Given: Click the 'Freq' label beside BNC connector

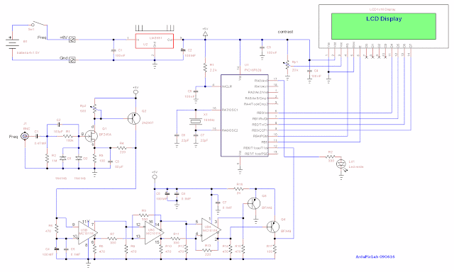Looking at the screenshot, I should point(13,137).
